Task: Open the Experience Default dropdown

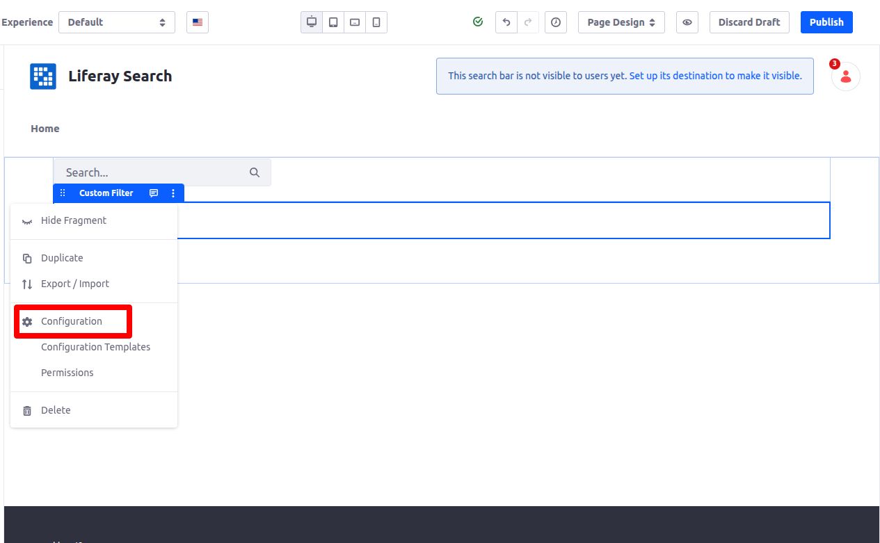Action: (x=117, y=22)
